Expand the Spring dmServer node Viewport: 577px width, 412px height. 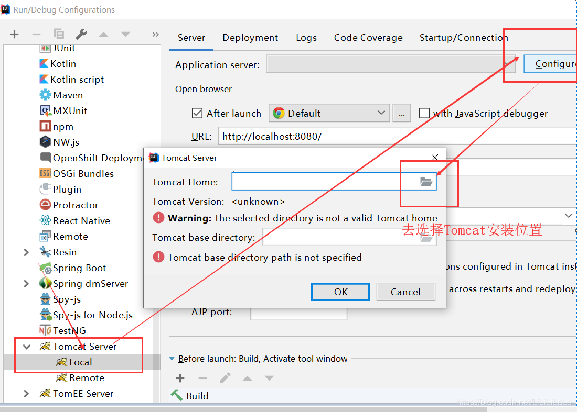pyautogui.click(x=26, y=284)
